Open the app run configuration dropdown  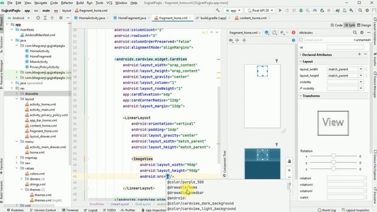click(233, 11)
